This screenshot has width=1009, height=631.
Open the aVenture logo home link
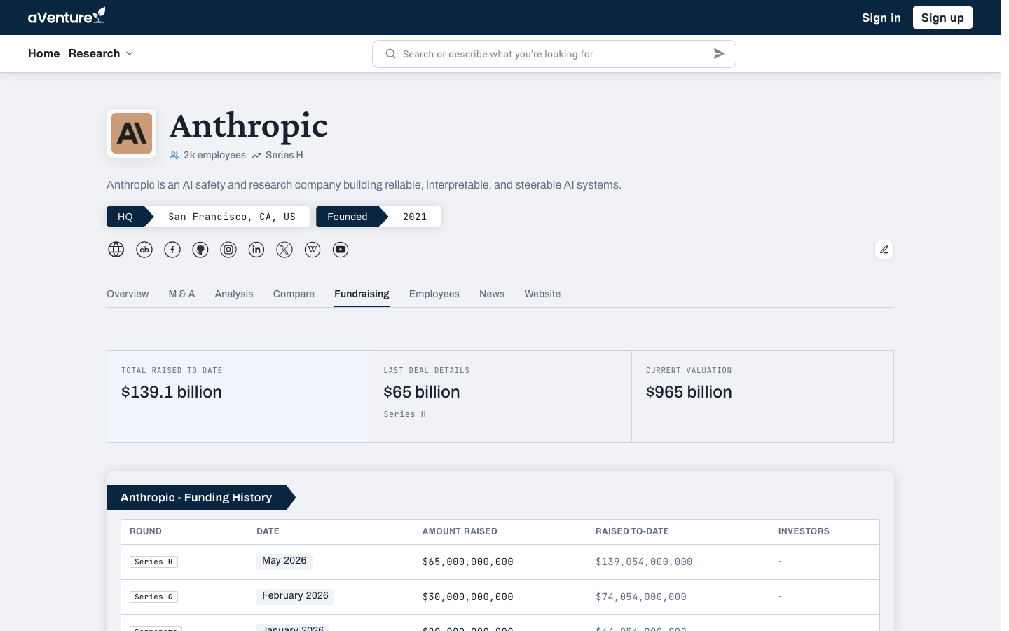pyautogui.click(x=67, y=16)
